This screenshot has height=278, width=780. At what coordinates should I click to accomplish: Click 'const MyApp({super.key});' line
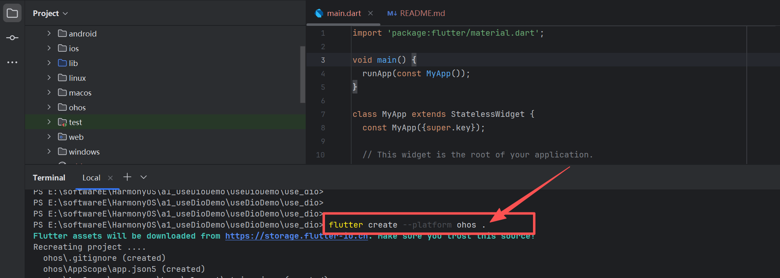[x=423, y=128]
